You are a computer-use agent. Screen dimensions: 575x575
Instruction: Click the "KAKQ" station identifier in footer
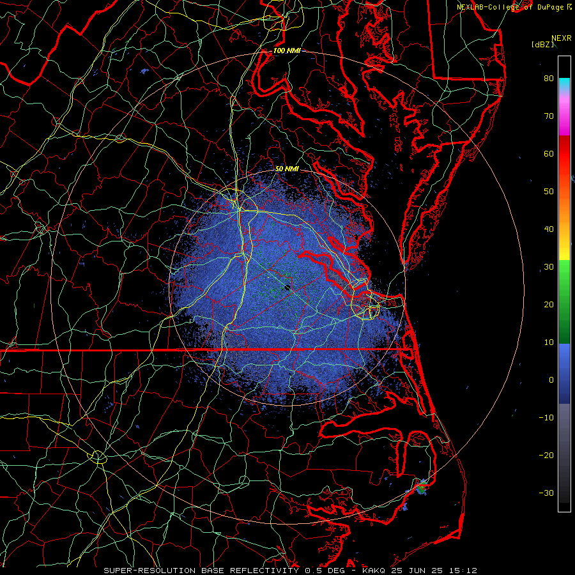374,571
